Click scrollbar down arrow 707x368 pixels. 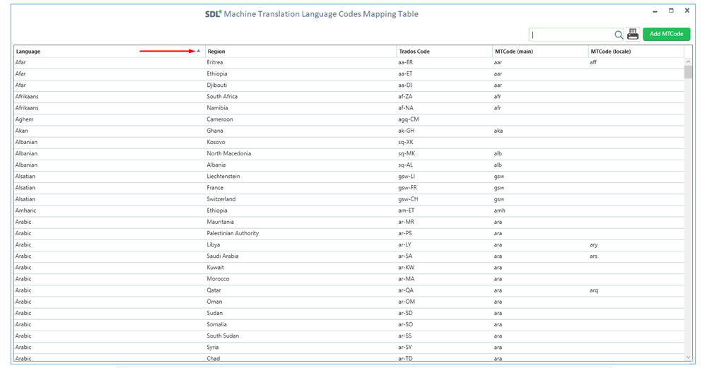pos(688,357)
